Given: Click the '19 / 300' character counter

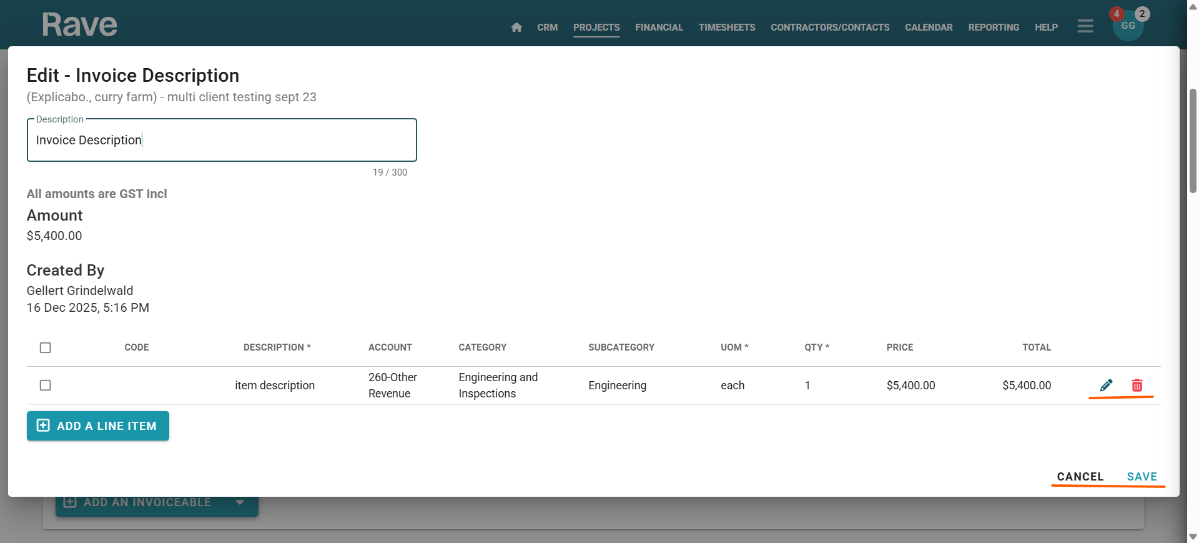Looking at the screenshot, I should click(x=390, y=172).
